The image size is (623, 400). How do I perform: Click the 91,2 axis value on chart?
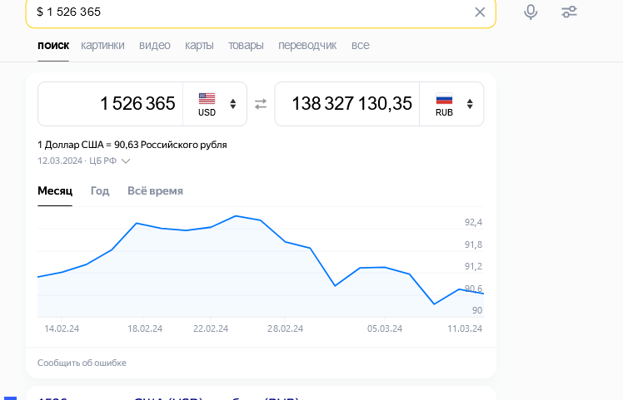point(473,266)
